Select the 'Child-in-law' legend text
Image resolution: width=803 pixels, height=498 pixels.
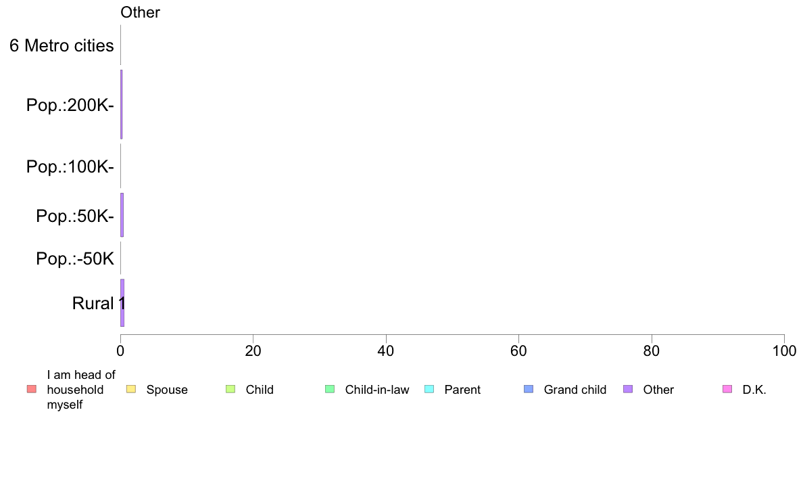pyautogui.click(x=377, y=390)
